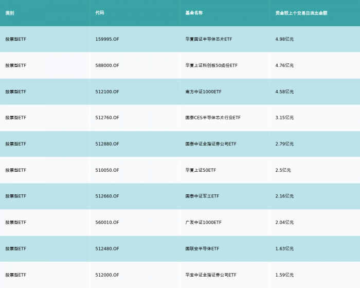Click 股票型ETF in the 510050.OF row
The image size is (360, 288).
[x=16, y=170]
